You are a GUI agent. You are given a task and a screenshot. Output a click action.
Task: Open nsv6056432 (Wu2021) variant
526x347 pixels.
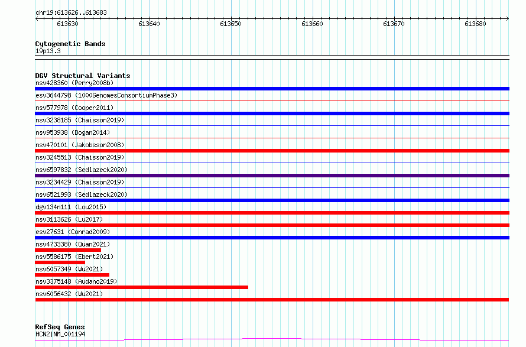coord(69,294)
